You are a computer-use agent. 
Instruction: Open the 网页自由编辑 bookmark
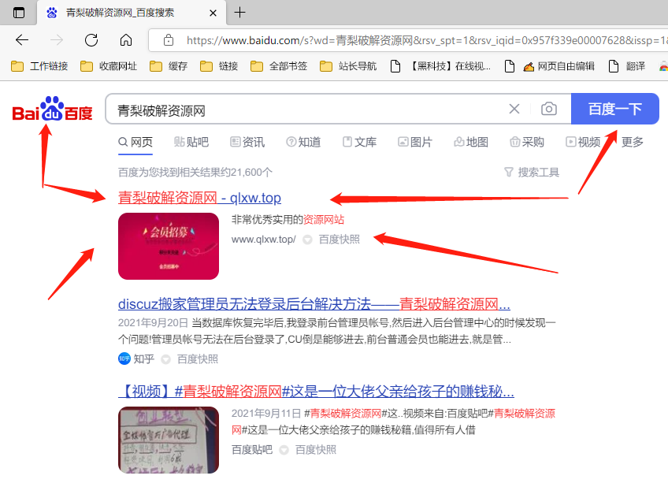tap(550, 66)
